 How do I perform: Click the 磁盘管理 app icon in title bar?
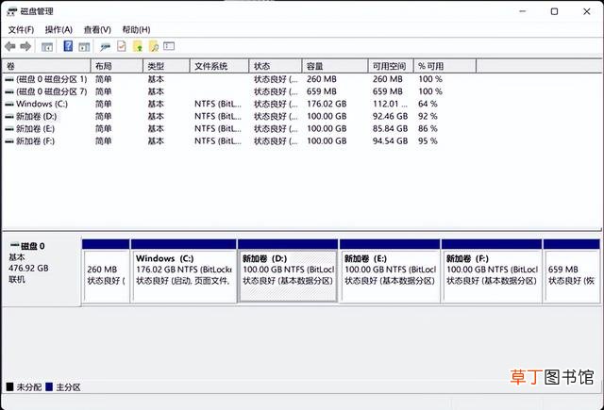click(12, 11)
